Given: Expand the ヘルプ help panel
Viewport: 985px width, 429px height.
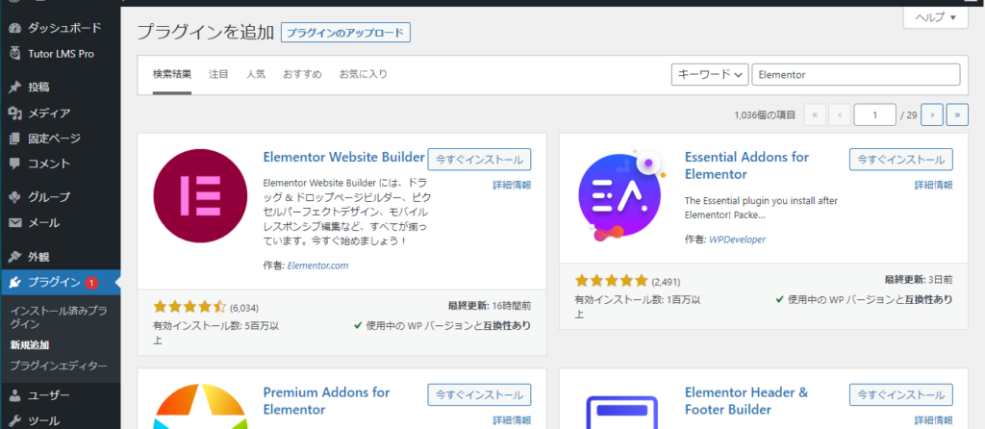Looking at the screenshot, I should pyautogui.click(x=935, y=17).
